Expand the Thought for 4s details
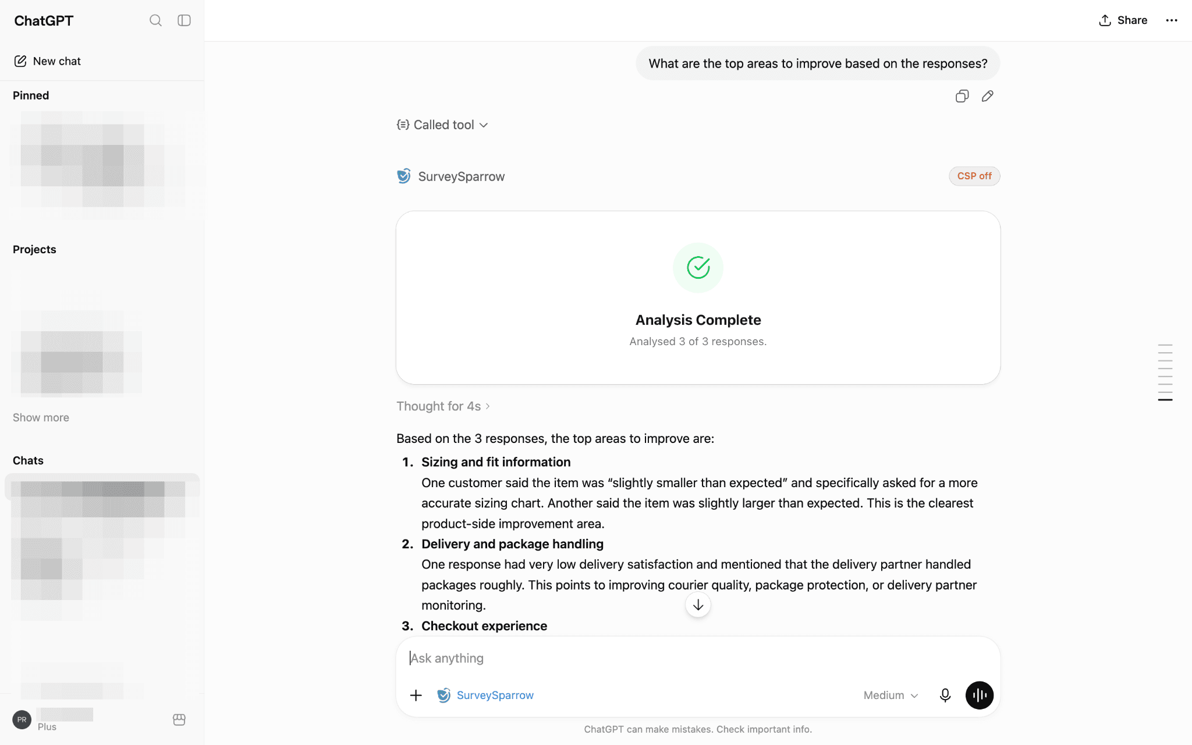Screen dimensions: 1192x745 [x=444, y=406]
